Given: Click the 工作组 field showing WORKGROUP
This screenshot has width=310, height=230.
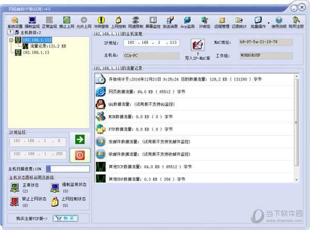Looking at the screenshot, I should coord(266,56).
